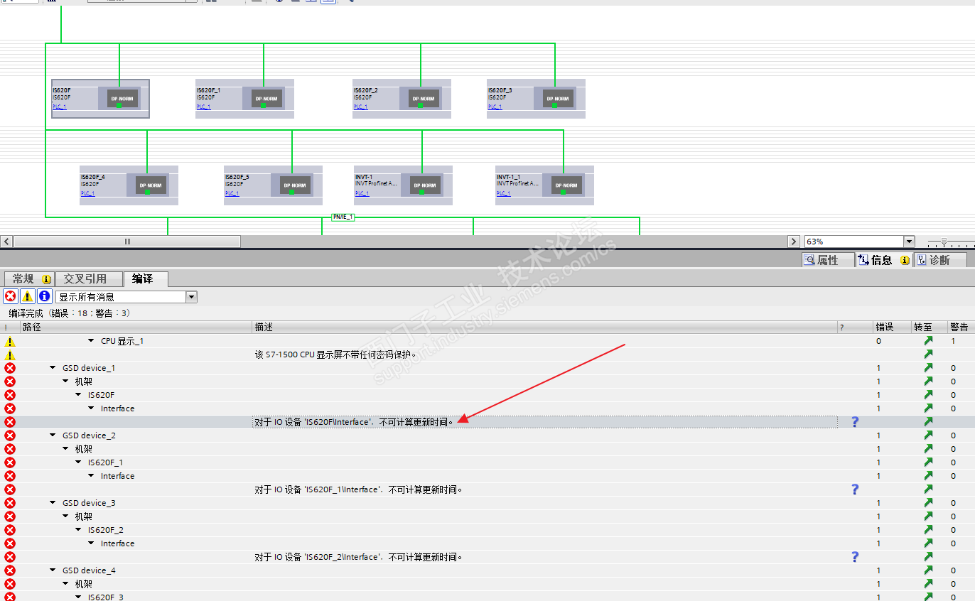Click the network view zoom slider handle
The image size is (975, 601).
[x=944, y=242]
